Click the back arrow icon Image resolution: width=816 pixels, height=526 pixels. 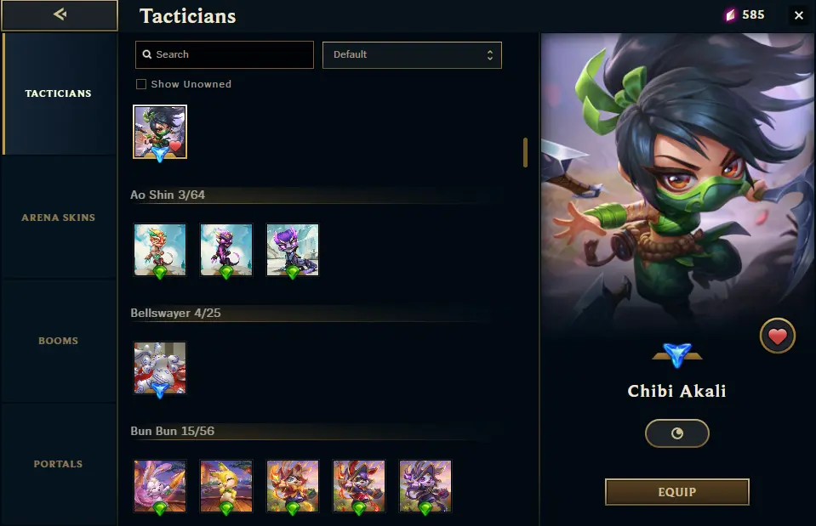pos(60,14)
